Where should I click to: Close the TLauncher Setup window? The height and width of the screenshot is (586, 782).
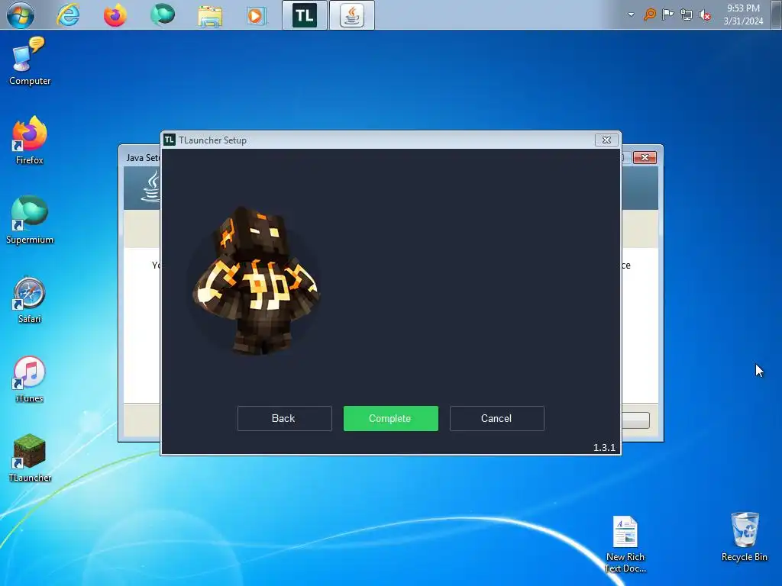click(x=606, y=140)
